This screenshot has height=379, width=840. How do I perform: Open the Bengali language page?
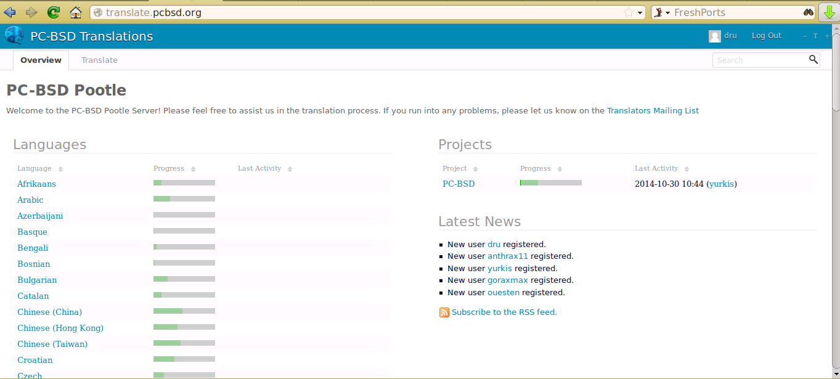[33, 248]
